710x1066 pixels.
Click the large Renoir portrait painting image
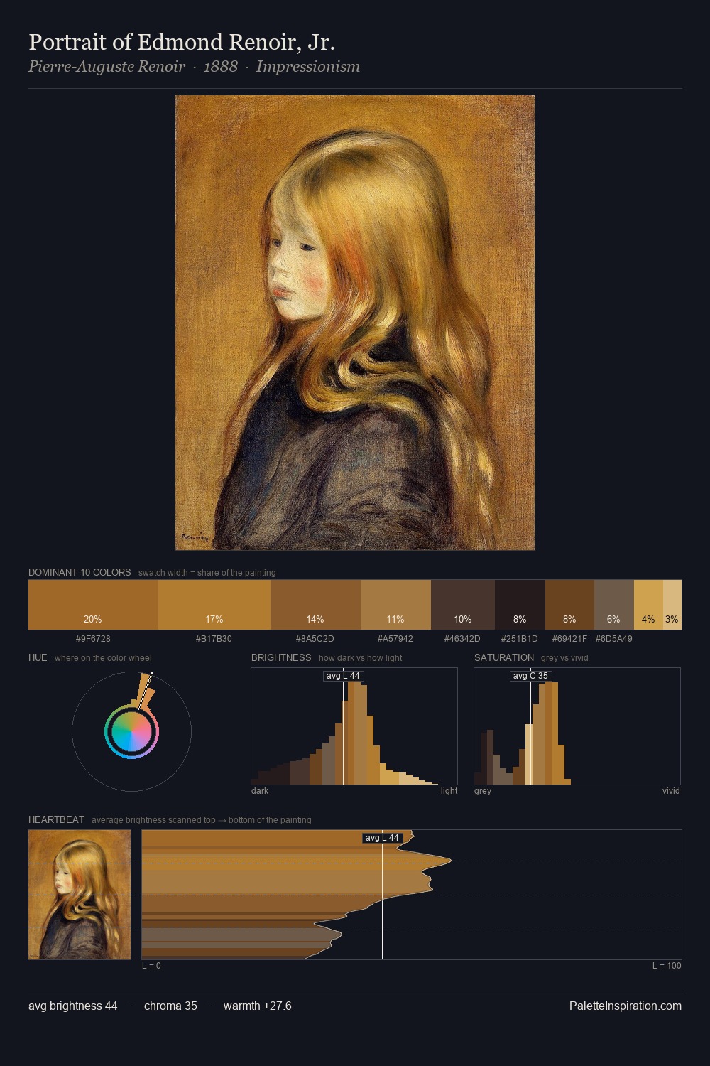(355, 323)
